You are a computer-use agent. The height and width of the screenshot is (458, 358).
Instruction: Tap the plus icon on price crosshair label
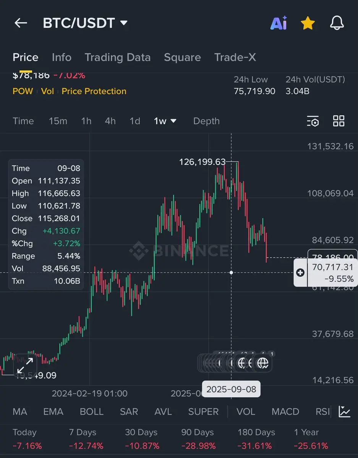point(300,273)
